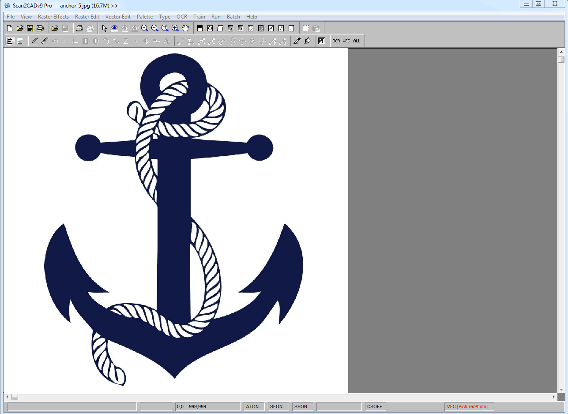Expand the Batch menu options

coord(233,17)
